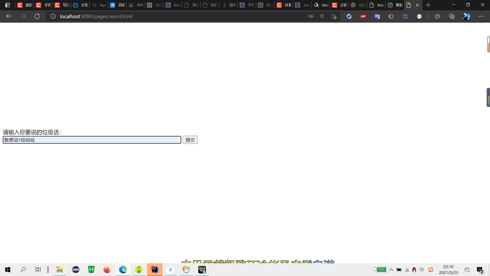490x276 pixels.
Task: Switch to the QQ browser tab
Action: (358, 5)
